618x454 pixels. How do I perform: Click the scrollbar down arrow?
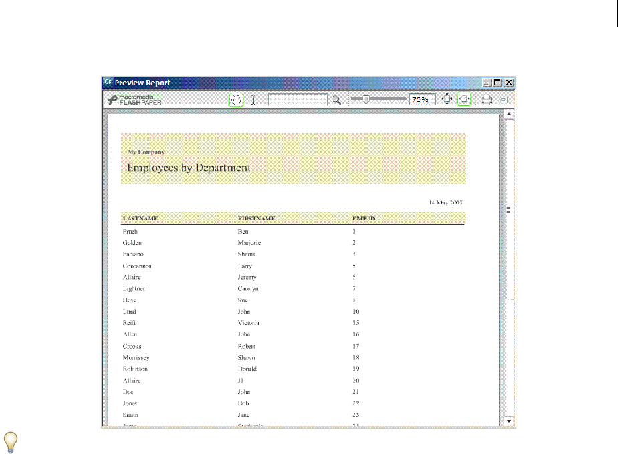[509, 421]
